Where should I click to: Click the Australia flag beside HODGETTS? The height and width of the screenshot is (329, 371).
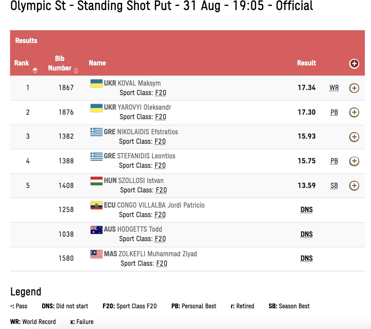pos(96,230)
